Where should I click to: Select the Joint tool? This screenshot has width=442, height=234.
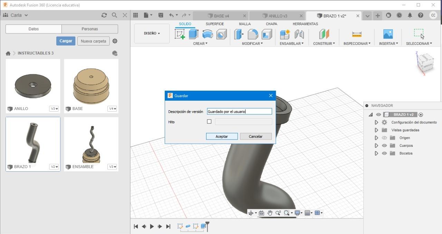[299, 34]
